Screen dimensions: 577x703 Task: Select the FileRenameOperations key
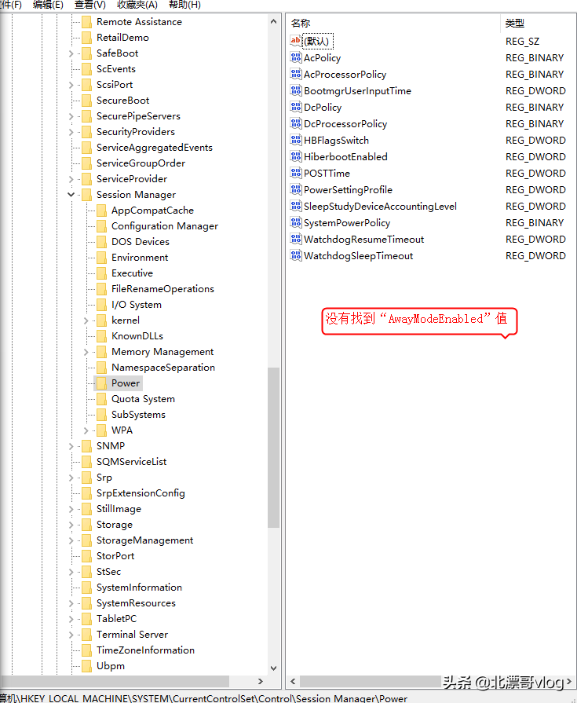pyautogui.click(x=163, y=289)
